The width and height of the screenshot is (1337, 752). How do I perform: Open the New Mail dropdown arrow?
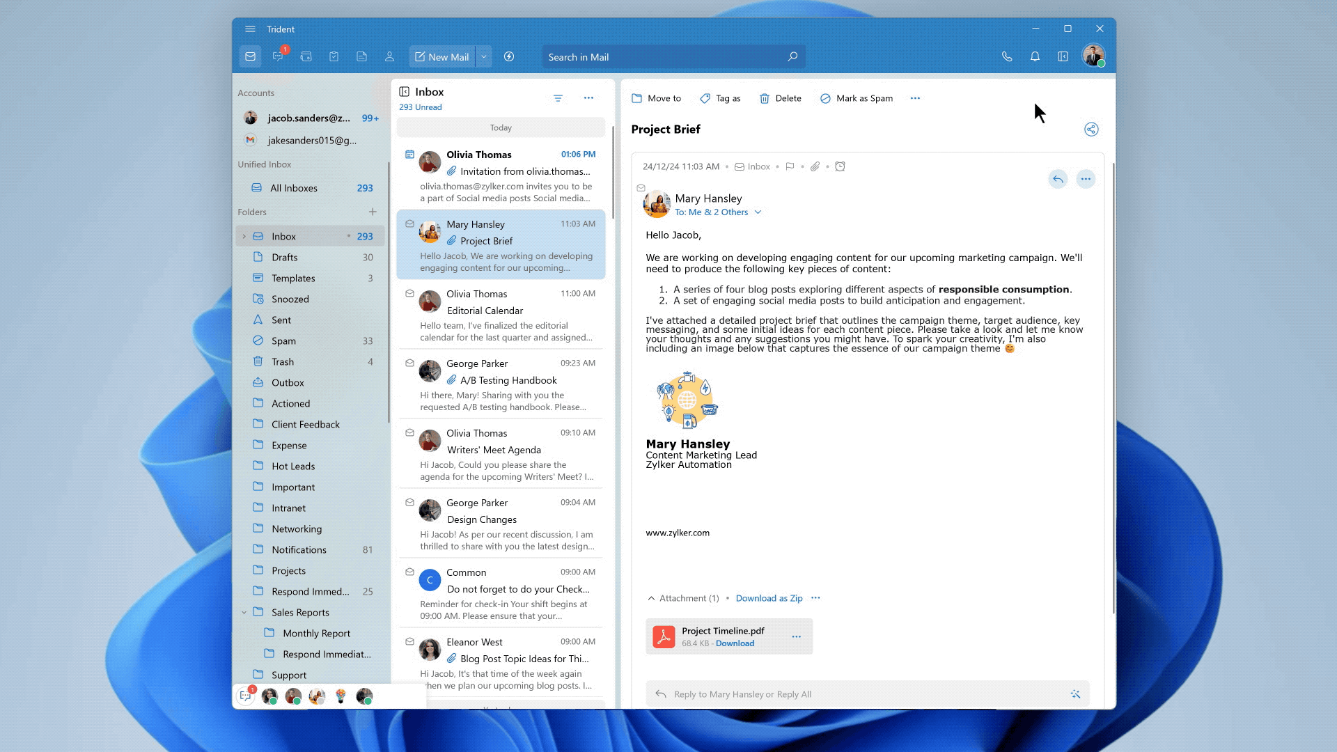(484, 57)
